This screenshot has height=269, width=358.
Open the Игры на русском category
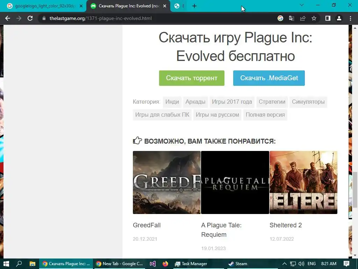coord(217,115)
